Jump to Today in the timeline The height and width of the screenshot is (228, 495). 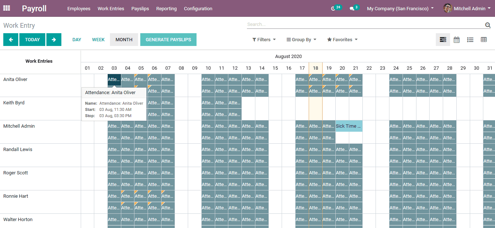pos(32,40)
